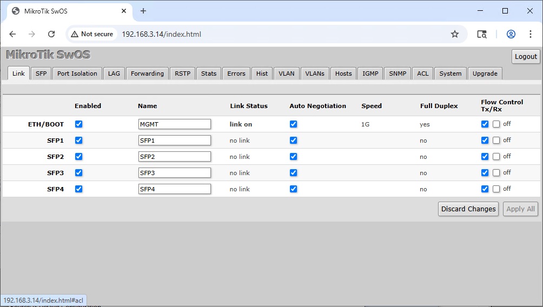Edit the SFP4 name field
The image size is (543, 307).
point(175,189)
